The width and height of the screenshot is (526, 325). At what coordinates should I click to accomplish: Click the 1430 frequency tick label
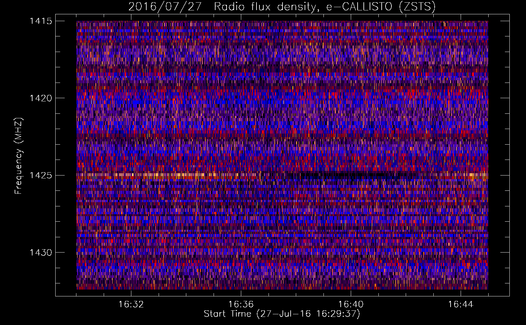coord(41,253)
